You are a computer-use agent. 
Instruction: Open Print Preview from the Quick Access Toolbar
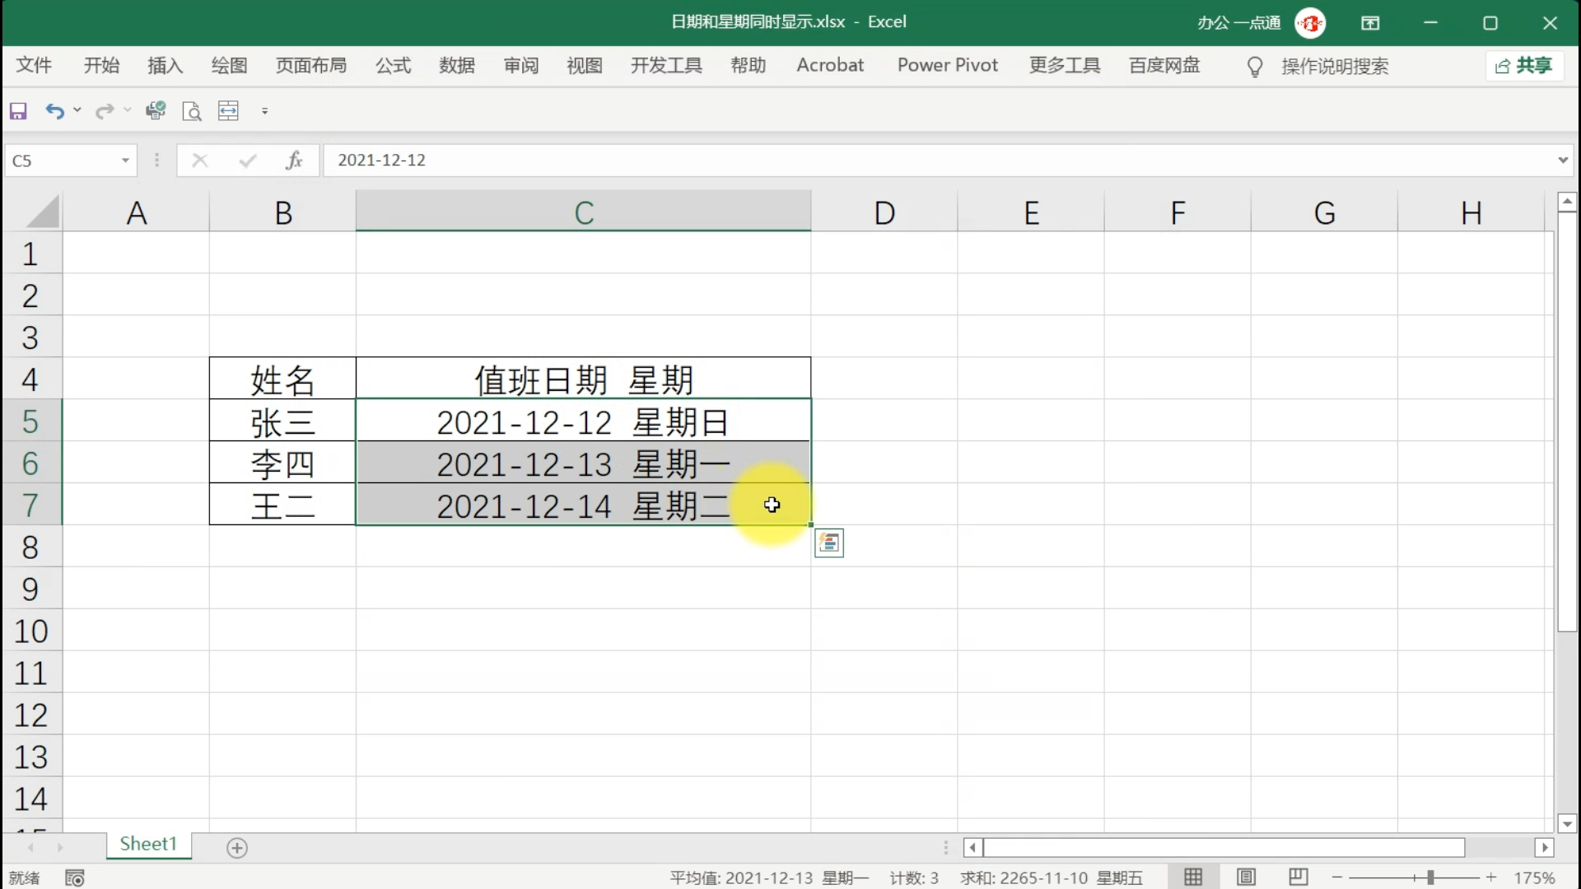pyautogui.click(x=192, y=110)
